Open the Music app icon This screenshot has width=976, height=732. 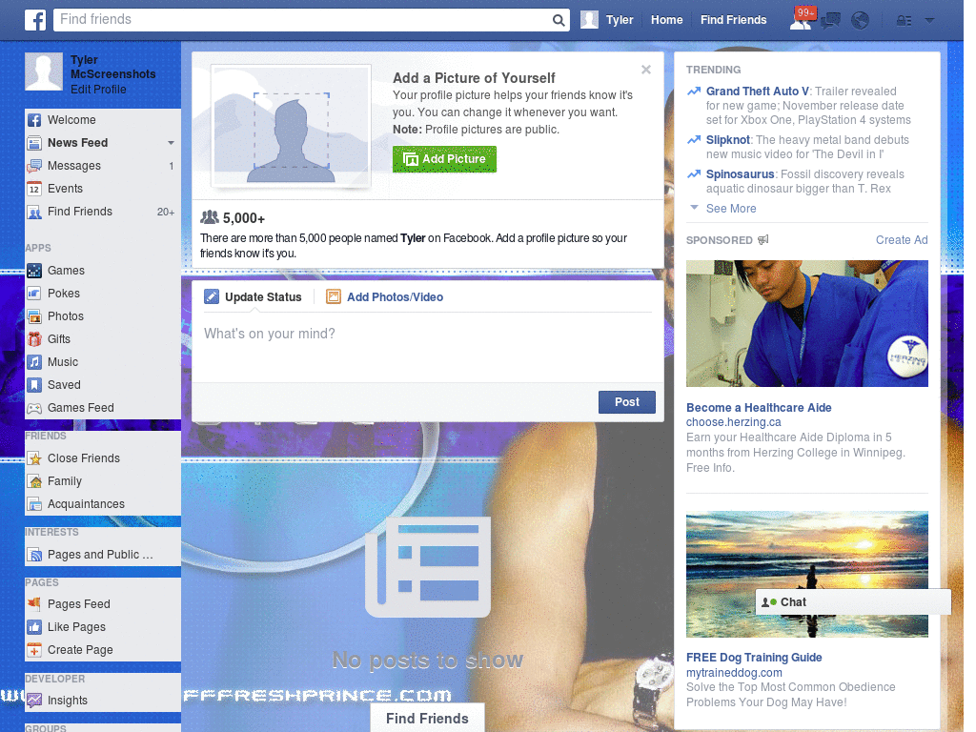tap(35, 362)
